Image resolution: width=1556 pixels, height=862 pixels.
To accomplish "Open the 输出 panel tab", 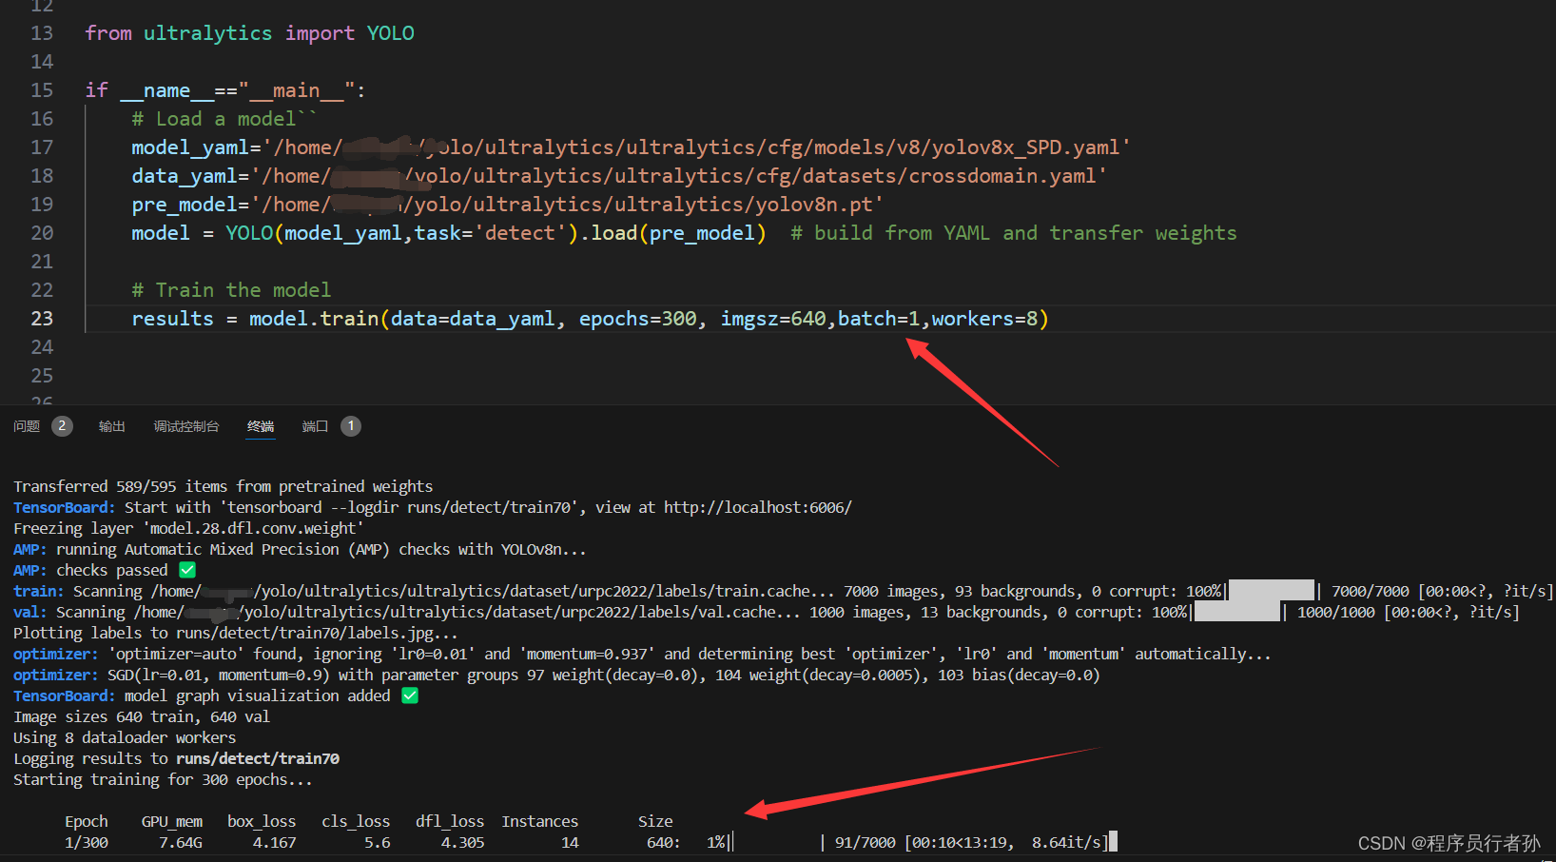I will tap(111, 425).
